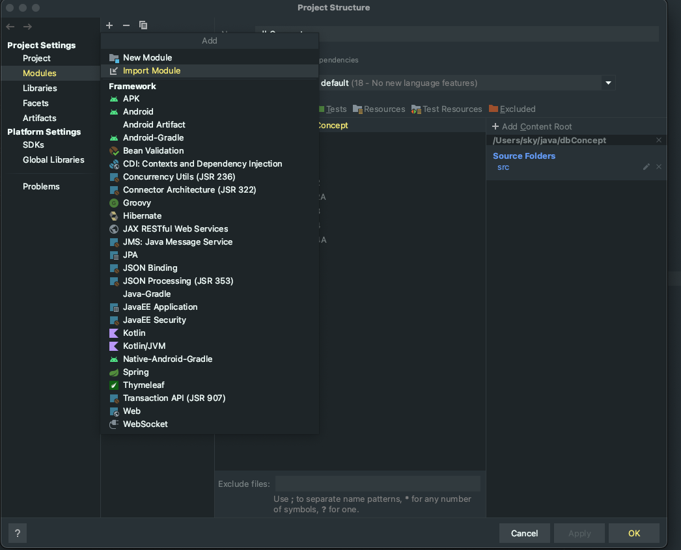
Task: Click the src source folder link
Action: [x=503, y=167]
